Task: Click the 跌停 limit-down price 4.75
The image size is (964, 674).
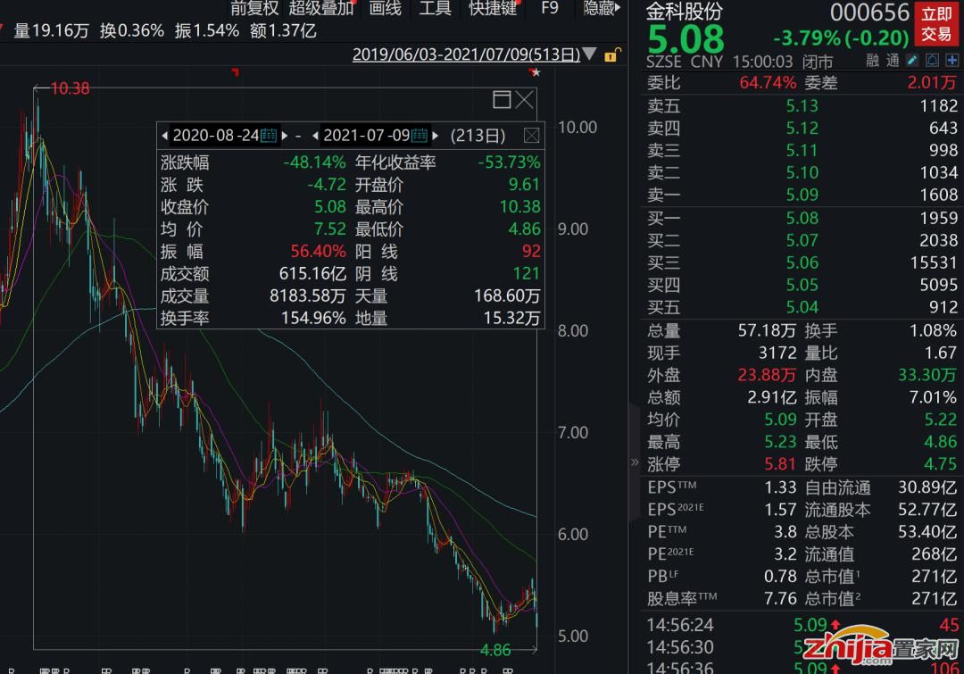Action: [x=941, y=463]
